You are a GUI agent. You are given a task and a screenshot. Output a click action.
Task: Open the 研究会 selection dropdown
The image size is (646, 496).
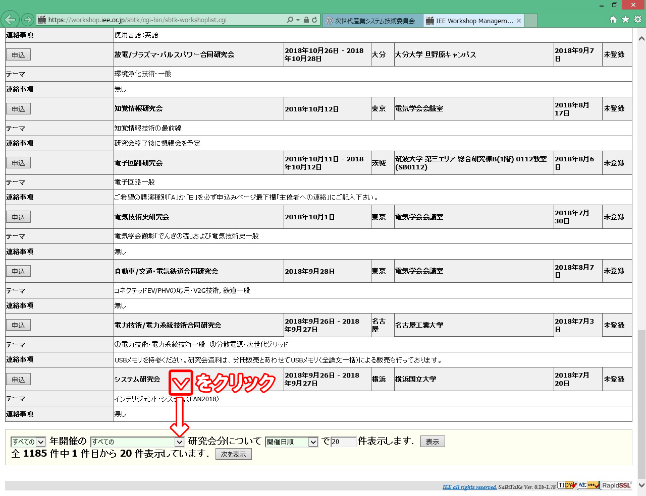137,442
